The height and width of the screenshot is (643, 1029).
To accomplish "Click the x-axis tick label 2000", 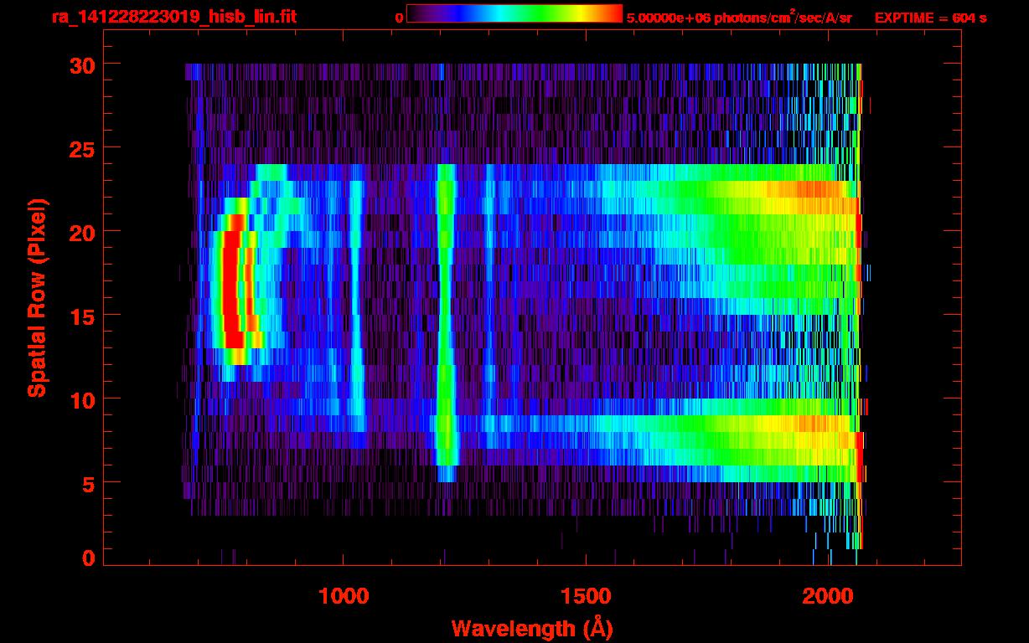I will coord(828,596).
